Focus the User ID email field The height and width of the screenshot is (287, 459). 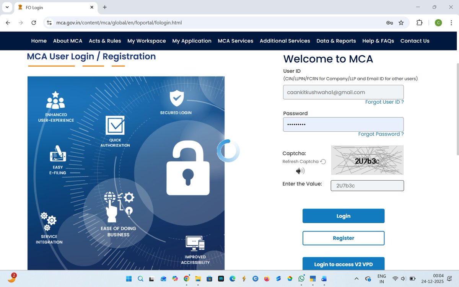point(343,92)
